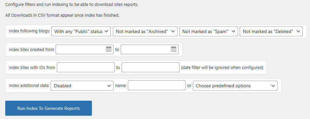Focus the Sites created to date field
Viewport: 310px width, 119px height.
pyautogui.click(x=149, y=49)
